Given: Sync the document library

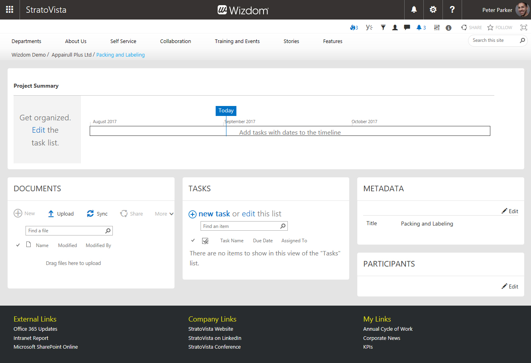Looking at the screenshot, I should pos(97,214).
